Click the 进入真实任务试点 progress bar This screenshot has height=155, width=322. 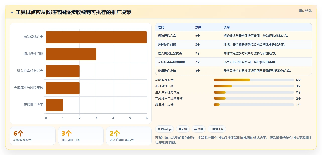pyautogui.click(x=254, y=92)
